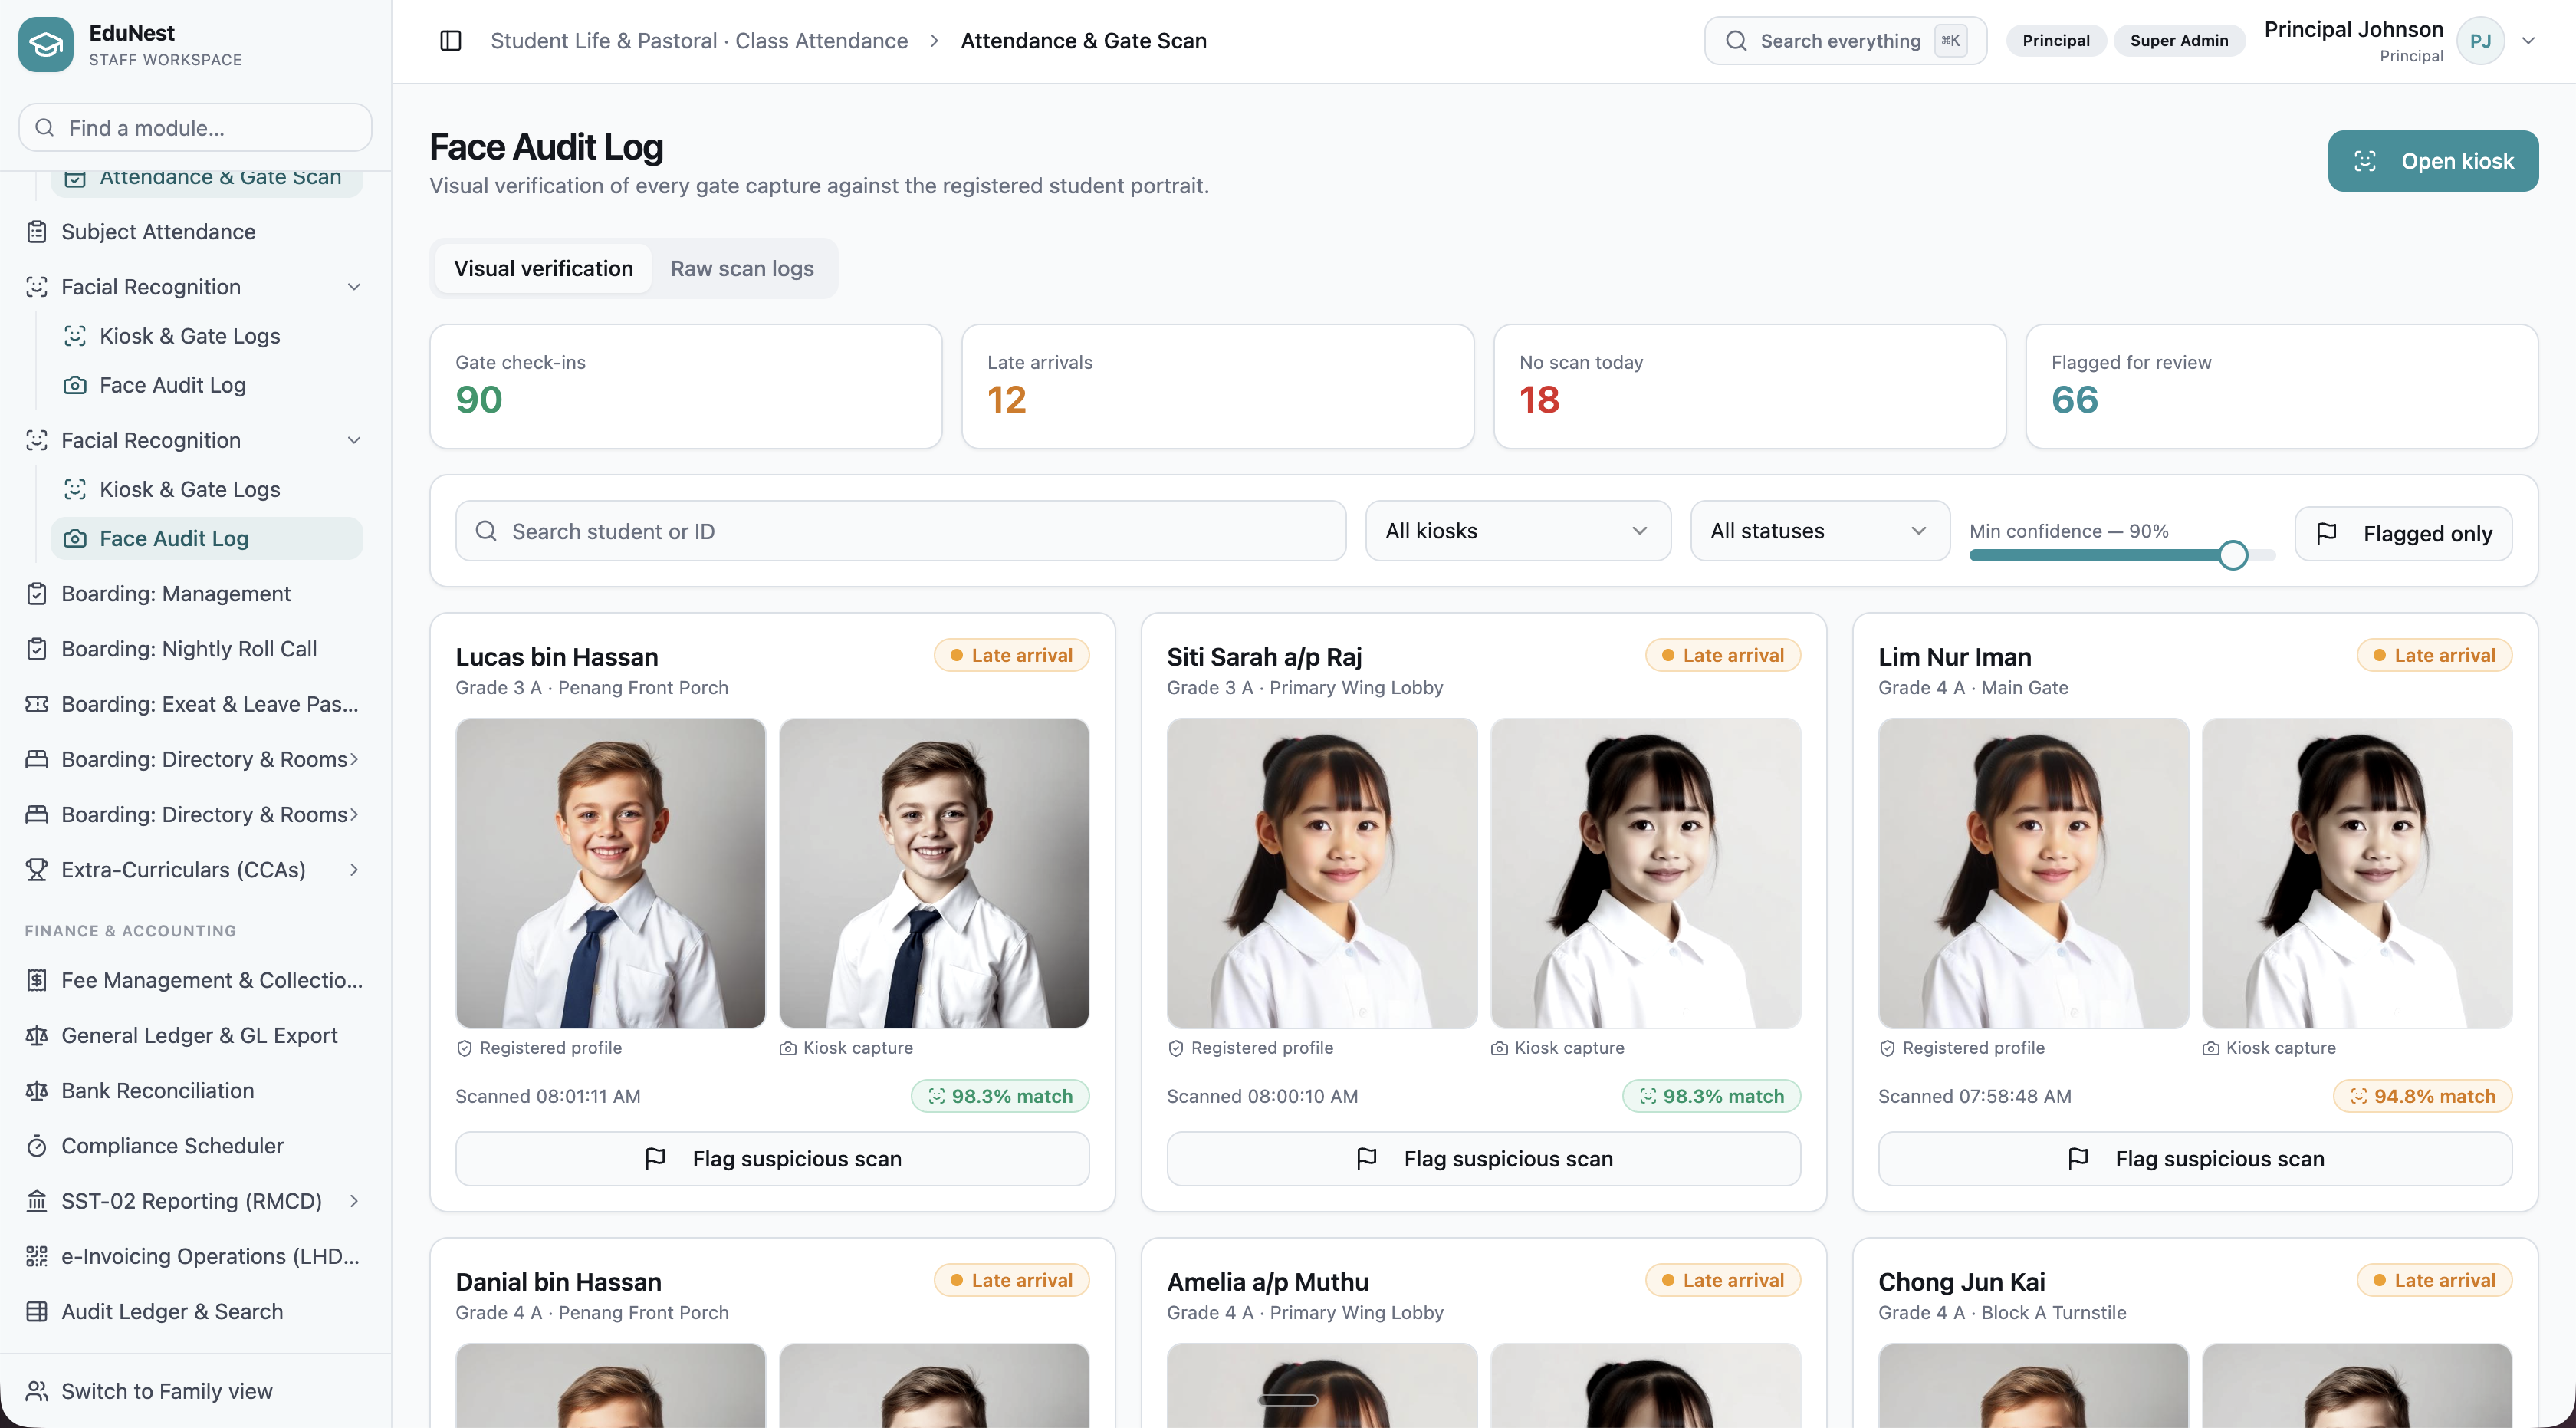
Task: Click the search magnifier in Search everything
Action: [x=1736, y=41]
